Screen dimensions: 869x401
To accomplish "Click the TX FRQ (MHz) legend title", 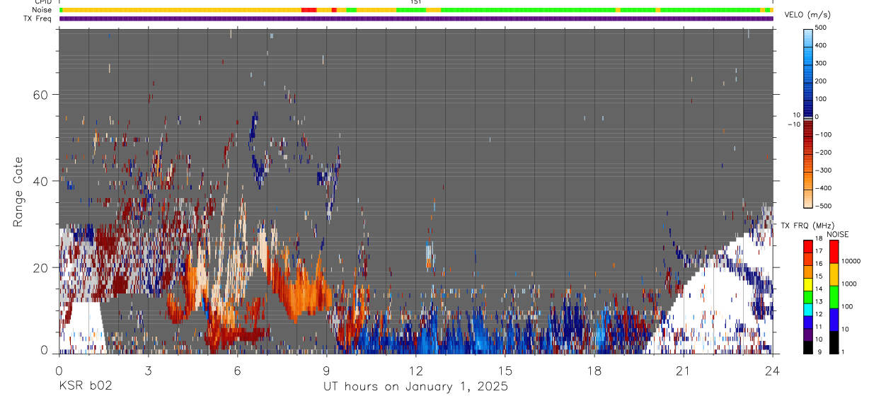I will pos(807,226).
